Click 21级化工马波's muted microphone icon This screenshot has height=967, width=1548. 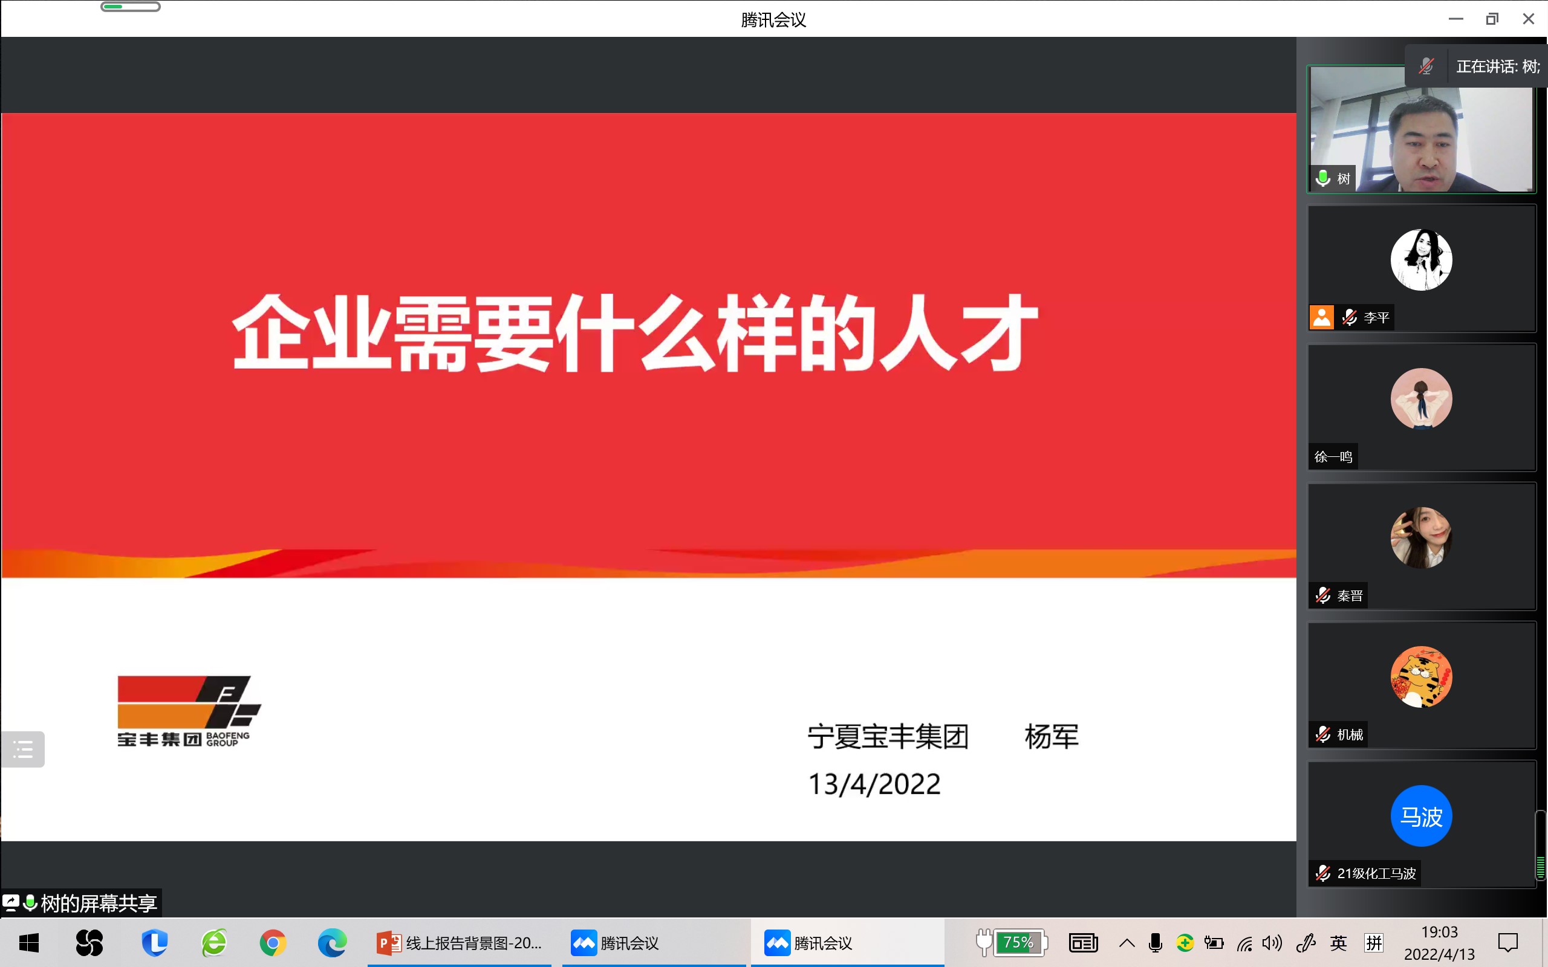(1323, 873)
